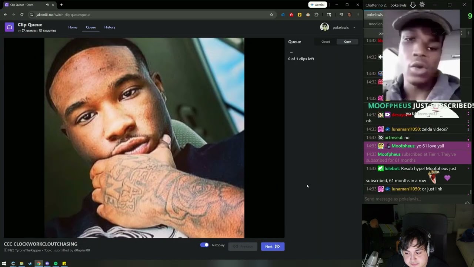Click the clip video player image

tap(144, 138)
